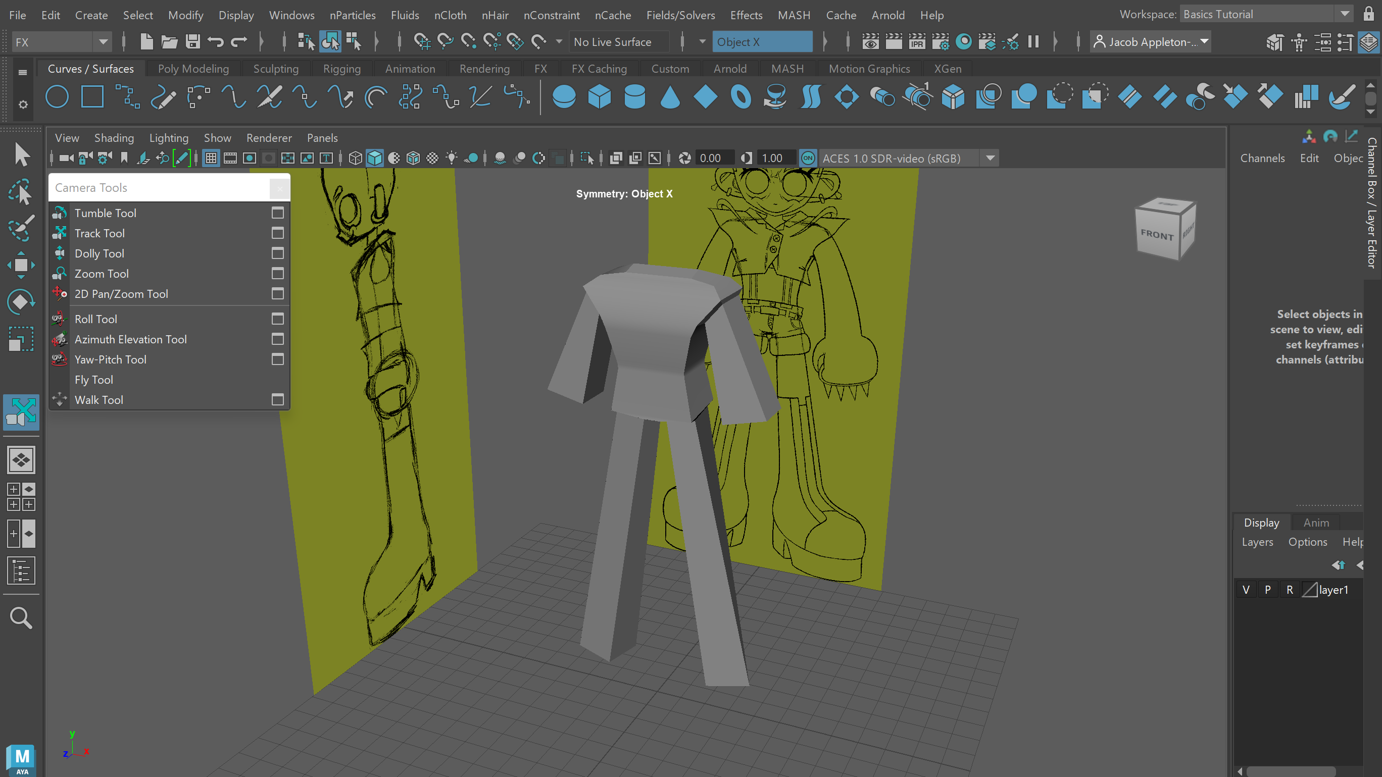1382x777 pixels.
Task: Switch to the Poly Modeling shelf tab
Action: 193,69
